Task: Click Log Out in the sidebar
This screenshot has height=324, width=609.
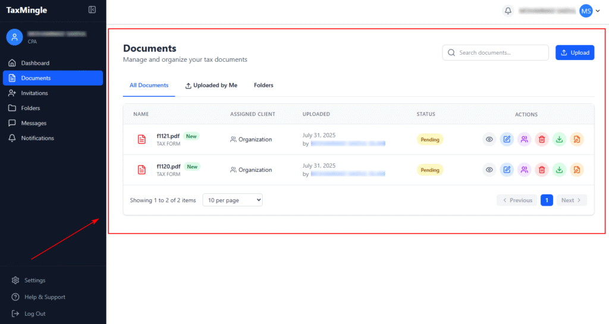Action: [34, 314]
